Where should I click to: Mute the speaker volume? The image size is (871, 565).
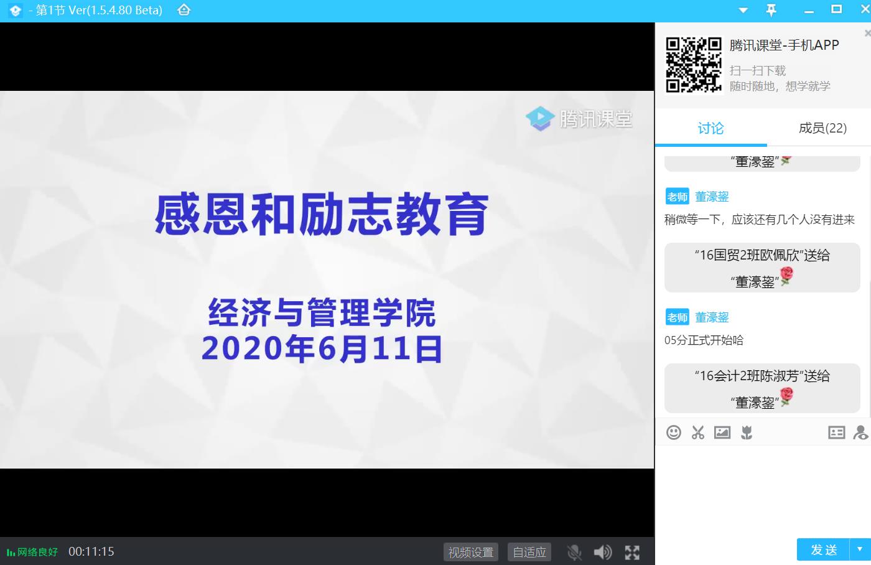click(x=602, y=552)
